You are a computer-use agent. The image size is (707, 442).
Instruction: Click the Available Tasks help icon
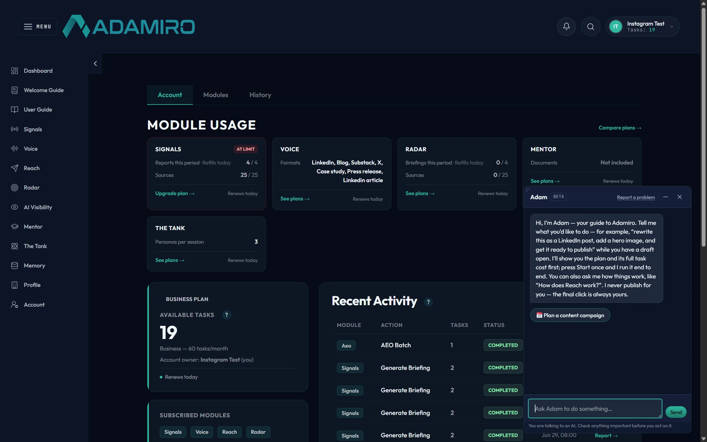point(227,315)
